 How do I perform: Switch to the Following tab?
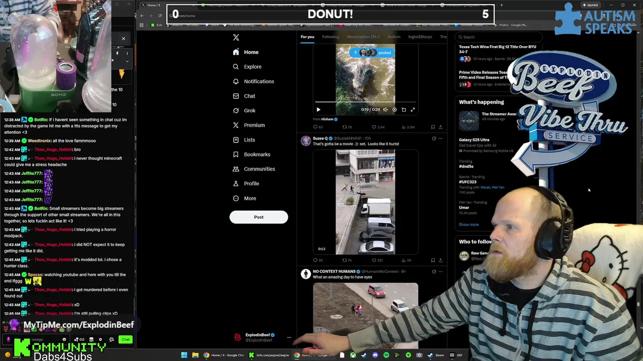click(331, 37)
